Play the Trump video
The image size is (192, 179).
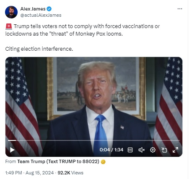point(12,150)
